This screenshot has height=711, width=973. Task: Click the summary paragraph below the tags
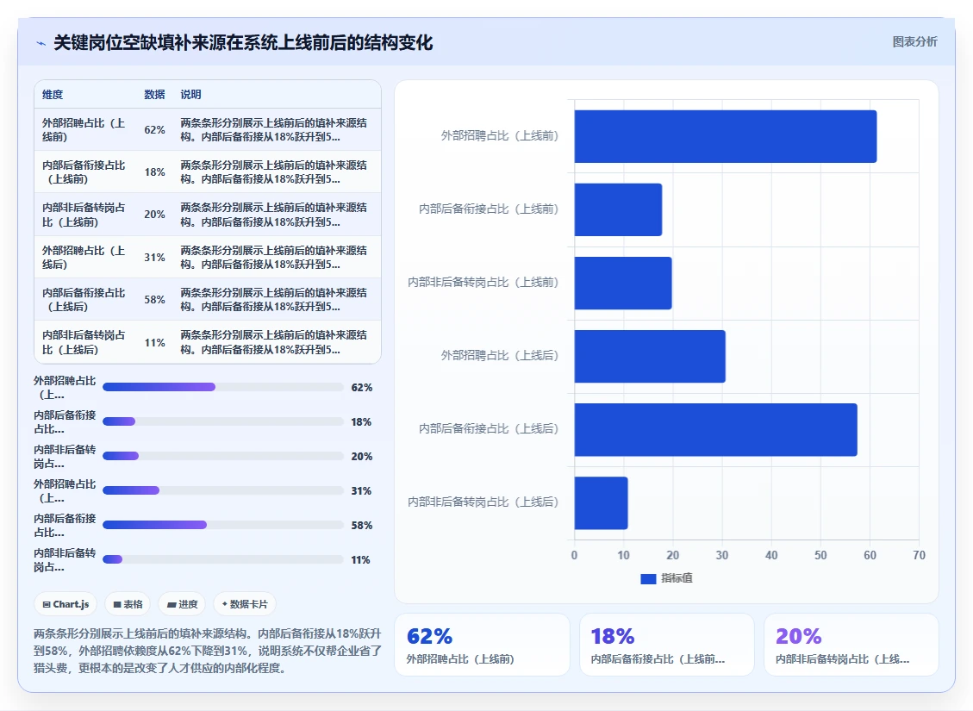tap(207, 651)
